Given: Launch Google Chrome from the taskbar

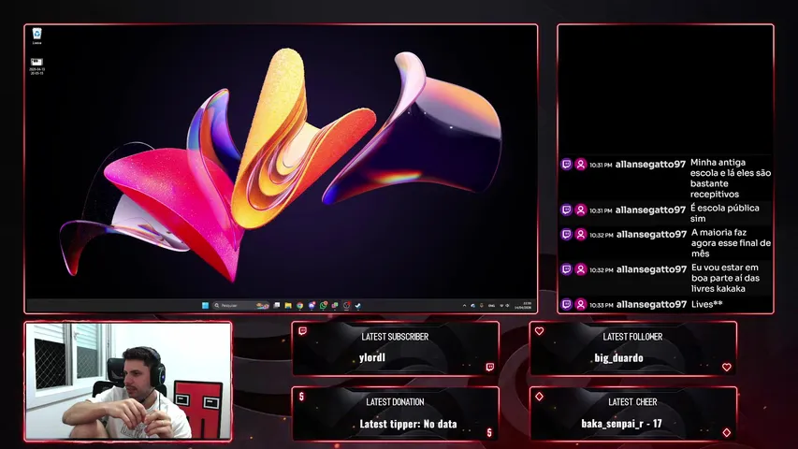Looking at the screenshot, I should coord(299,306).
